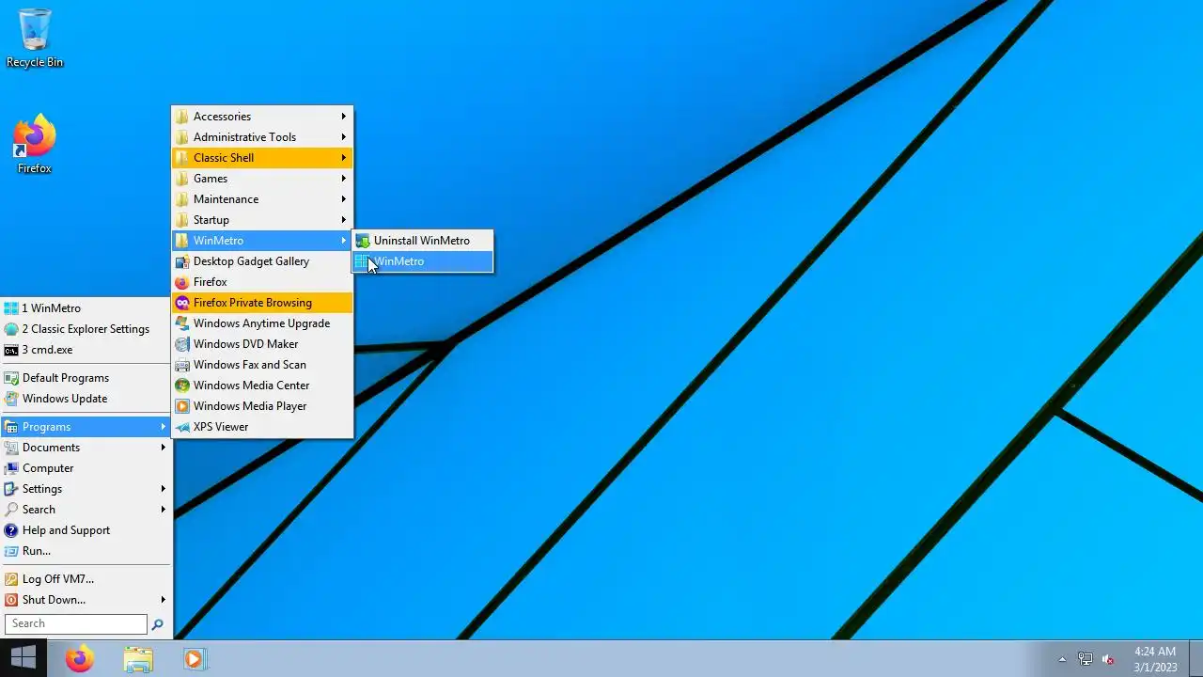Open the Run... dialog entry
This screenshot has width=1203, height=677.
coord(86,551)
